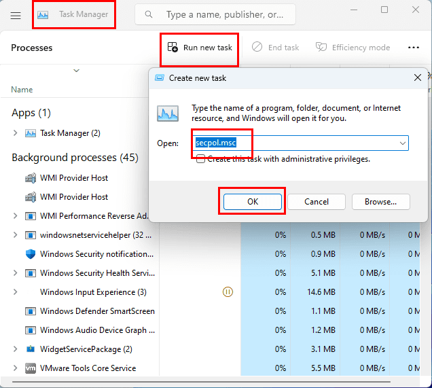Click Windows Security notification shield icon
The height and width of the screenshot is (388, 432).
point(31,254)
